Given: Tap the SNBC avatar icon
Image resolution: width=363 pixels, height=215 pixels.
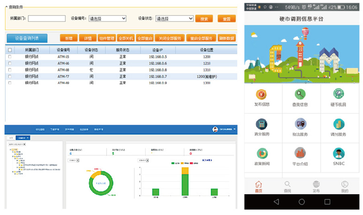Looking at the screenshot, I should (338, 153).
